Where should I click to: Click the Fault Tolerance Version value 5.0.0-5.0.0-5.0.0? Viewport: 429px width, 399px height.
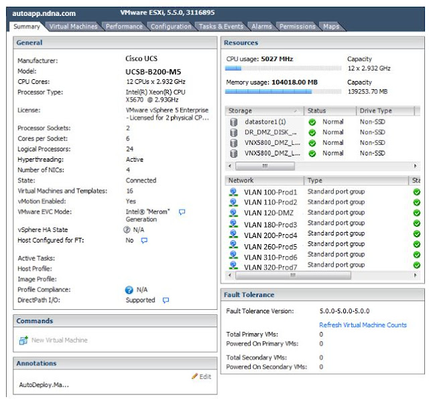[345, 311]
